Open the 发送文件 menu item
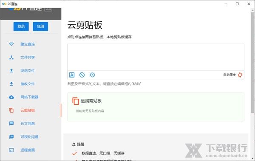Image resolution: width=255 pixels, height=161 pixels. click(28, 71)
